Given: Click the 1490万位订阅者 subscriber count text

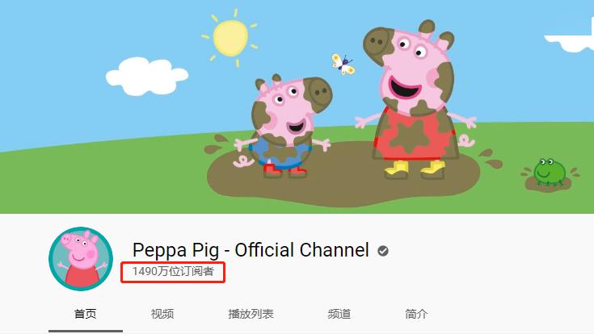Looking at the screenshot, I should (x=173, y=271).
